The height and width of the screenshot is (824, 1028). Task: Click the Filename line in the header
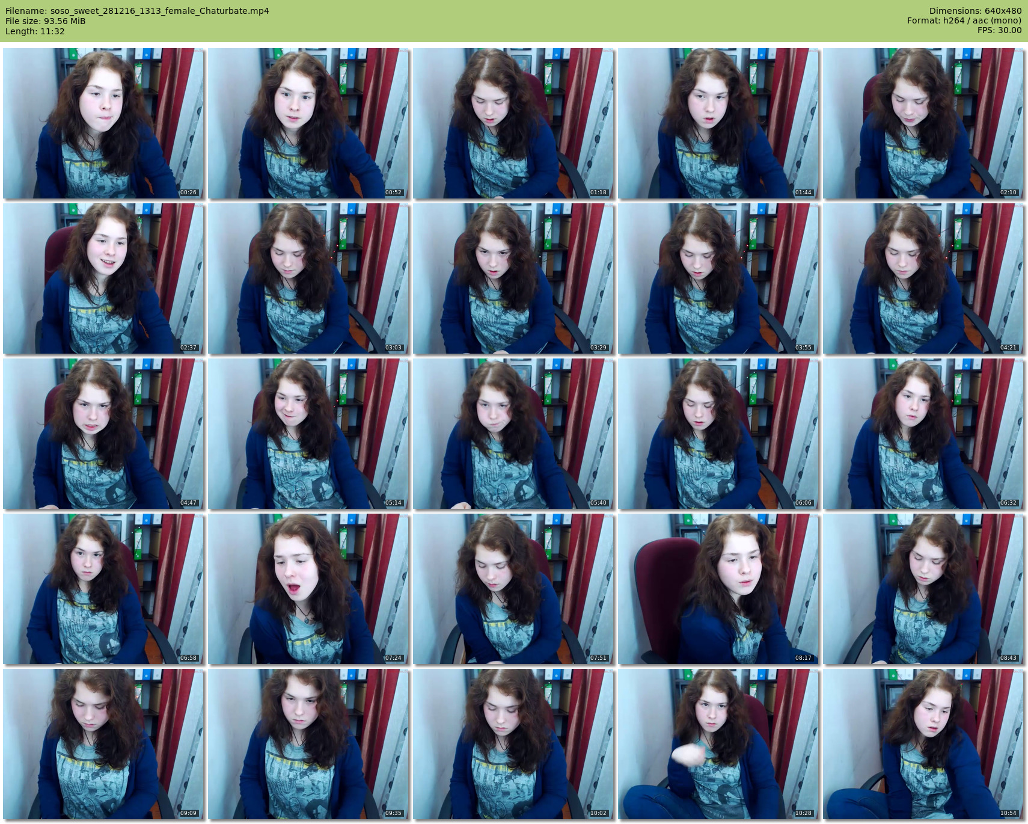137,11
